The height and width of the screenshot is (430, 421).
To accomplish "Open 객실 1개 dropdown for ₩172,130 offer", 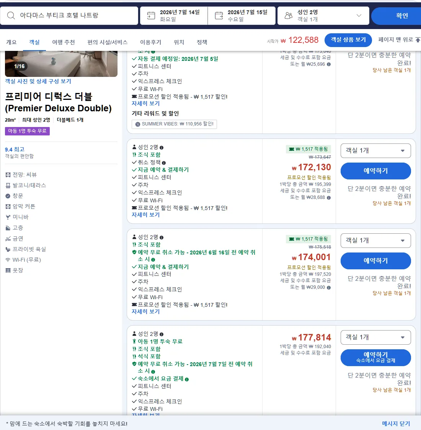I will tap(375, 151).
